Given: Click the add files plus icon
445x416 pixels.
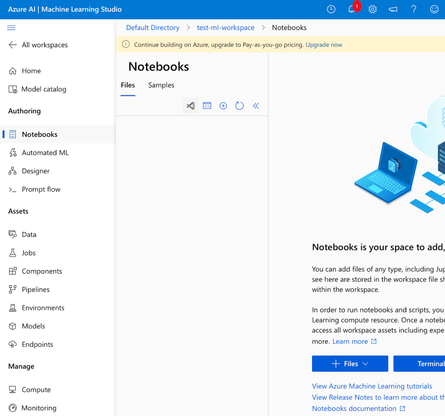Looking at the screenshot, I should (x=223, y=106).
